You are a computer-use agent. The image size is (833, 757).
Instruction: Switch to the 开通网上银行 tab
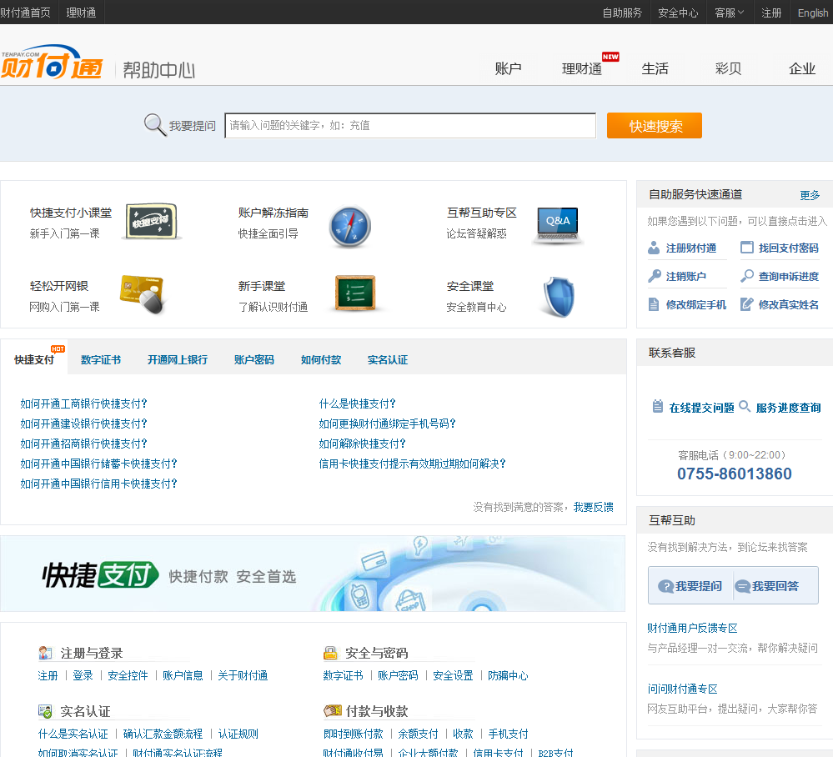(178, 359)
